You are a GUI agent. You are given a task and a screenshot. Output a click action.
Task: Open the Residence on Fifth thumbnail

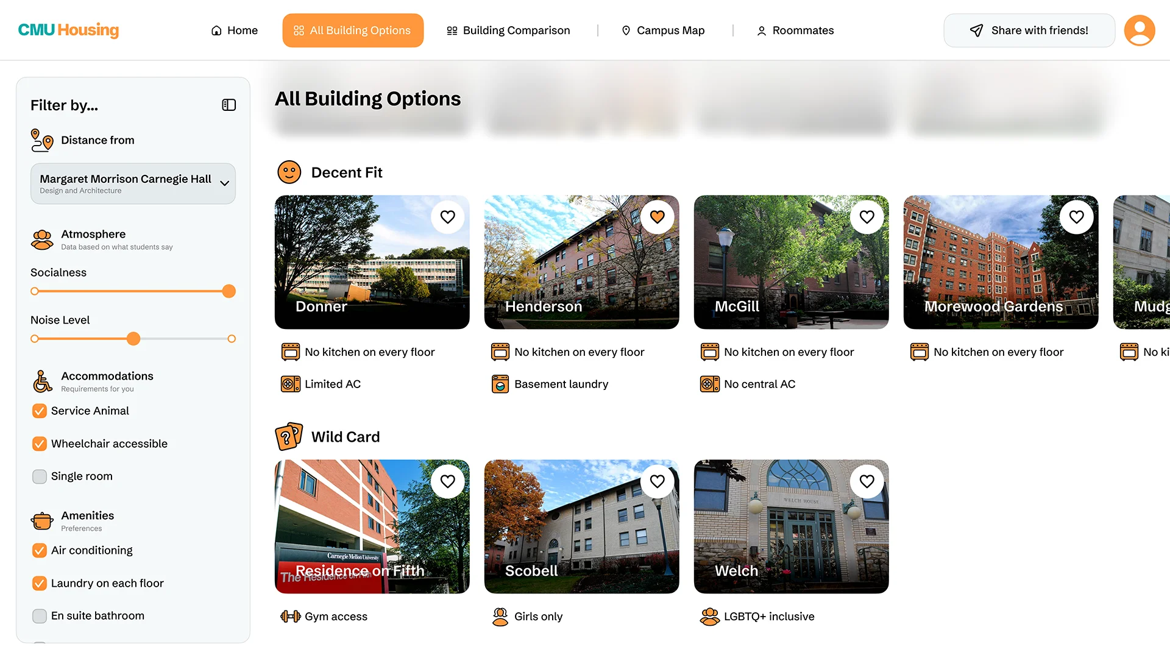pos(372,526)
